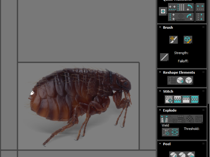210x157 pixels.
Task: Click the Falloff: label
Action: pyautogui.click(x=183, y=61)
